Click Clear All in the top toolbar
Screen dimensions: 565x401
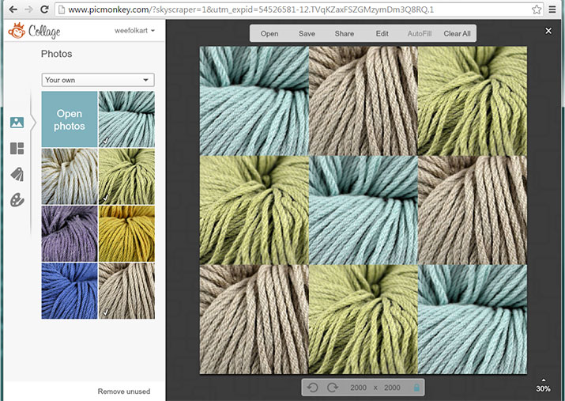click(x=457, y=33)
